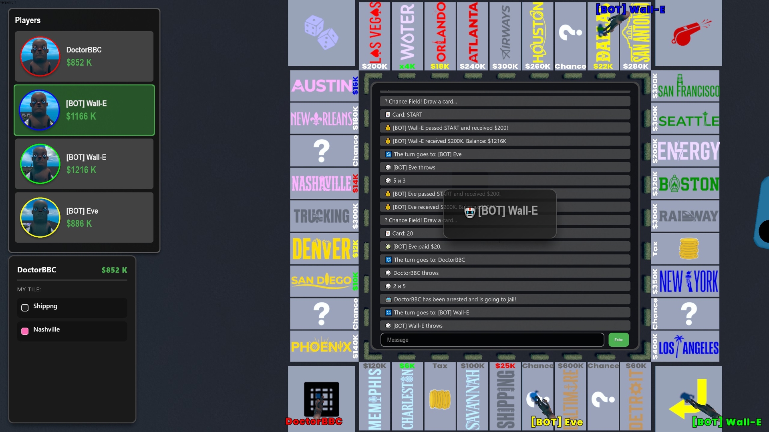
Task: Click the gold coins Tax tile on the right side
Action: pyautogui.click(x=688, y=248)
